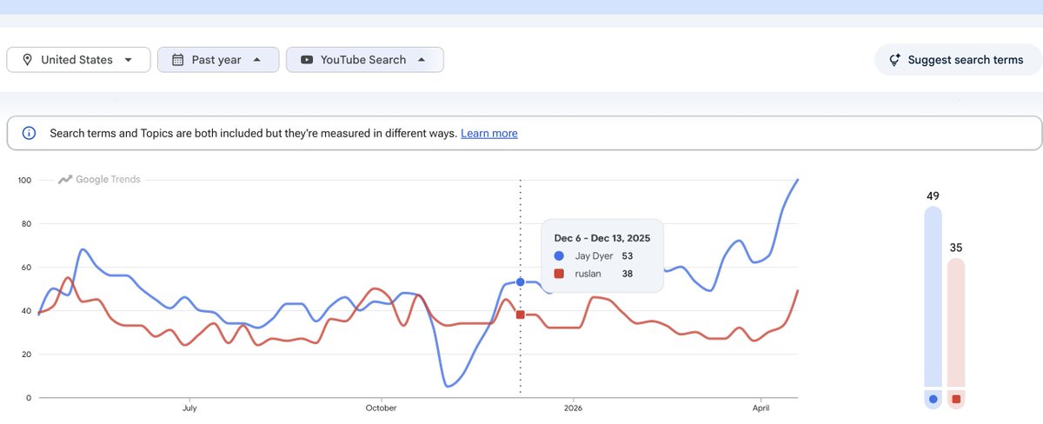Click the tooltip value 38 for ruslan
This screenshot has height=424, width=1043.
coord(628,274)
